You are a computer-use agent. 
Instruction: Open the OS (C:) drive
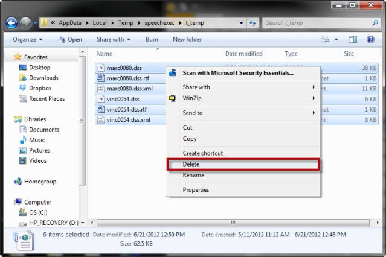[x=38, y=212]
